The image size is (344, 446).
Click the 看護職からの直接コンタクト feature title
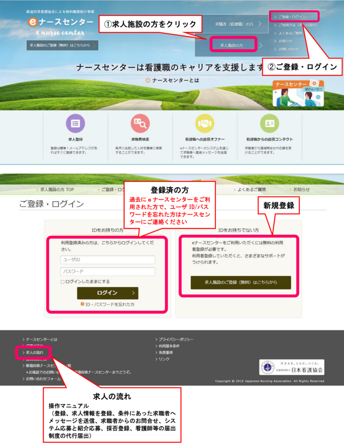click(269, 139)
